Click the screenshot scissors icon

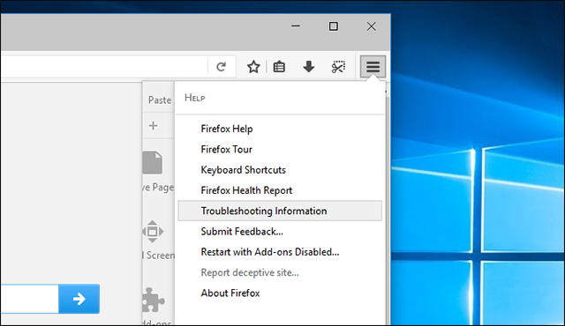338,67
